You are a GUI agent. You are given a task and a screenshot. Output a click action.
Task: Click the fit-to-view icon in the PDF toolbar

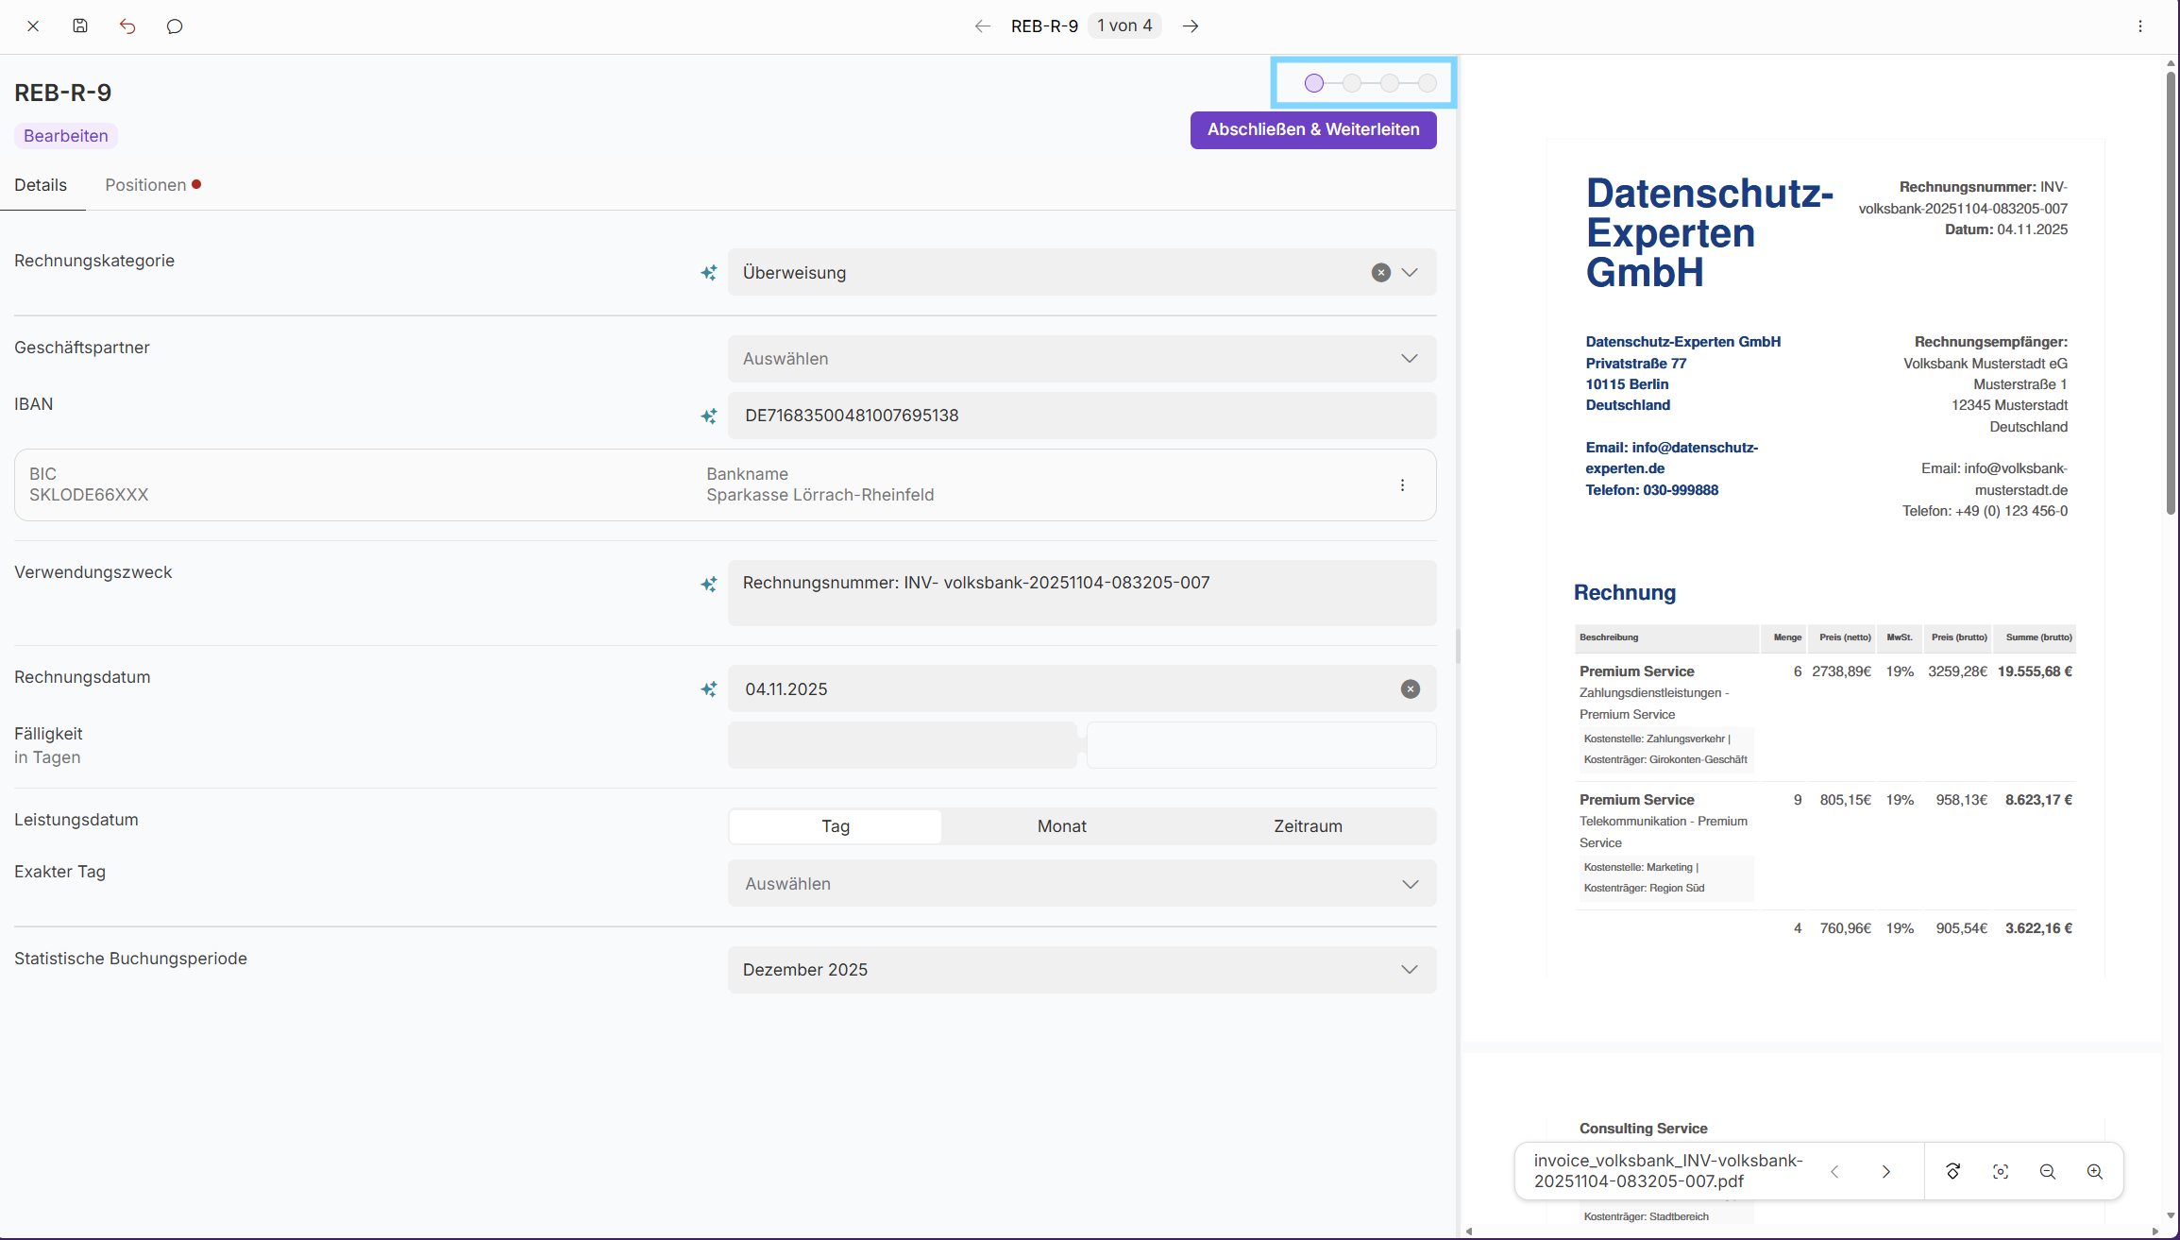(2001, 1171)
